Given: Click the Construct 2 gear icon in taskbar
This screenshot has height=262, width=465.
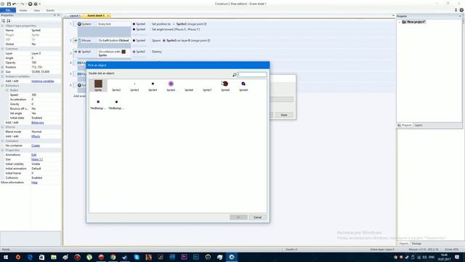Looking at the screenshot, I should coord(232,257).
